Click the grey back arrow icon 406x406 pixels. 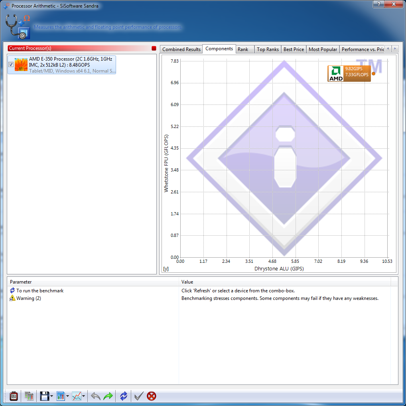coord(96,396)
